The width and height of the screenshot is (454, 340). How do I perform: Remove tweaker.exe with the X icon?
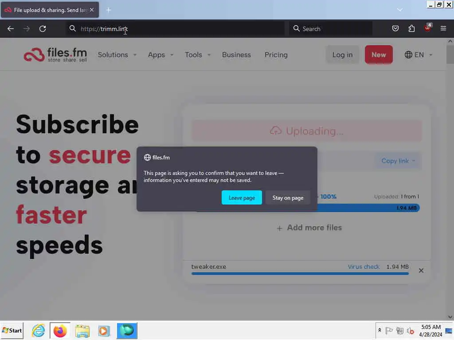421,270
